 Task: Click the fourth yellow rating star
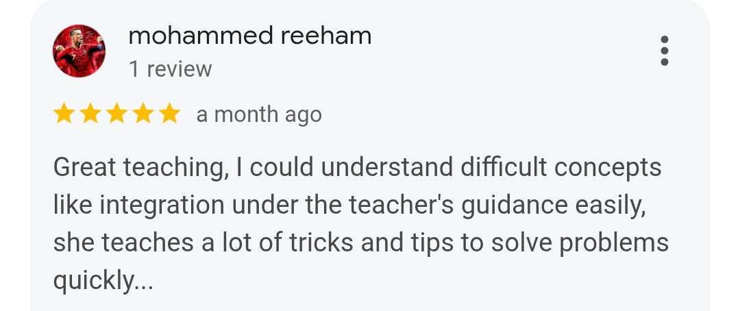[x=143, y=114]
